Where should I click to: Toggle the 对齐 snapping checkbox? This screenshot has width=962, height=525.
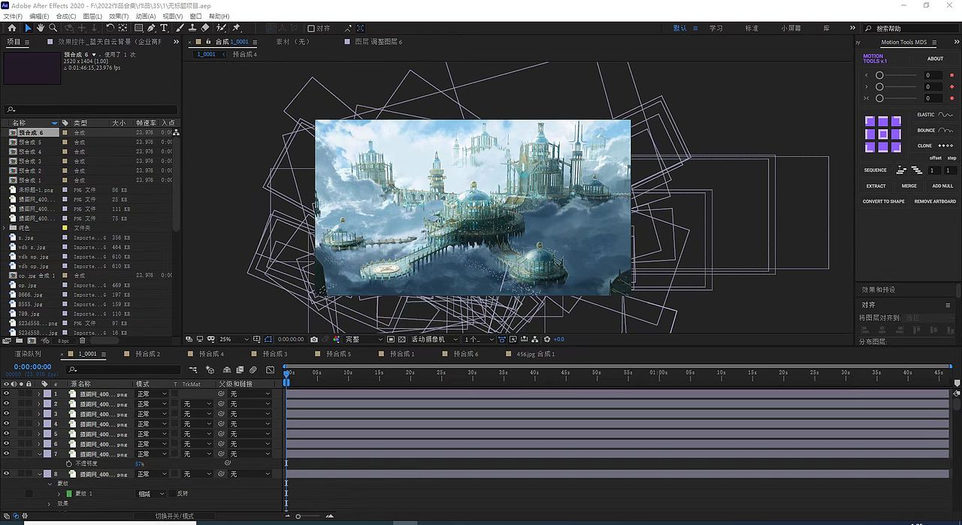(311, 29)
